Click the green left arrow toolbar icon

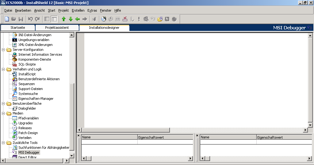(78, 19)
